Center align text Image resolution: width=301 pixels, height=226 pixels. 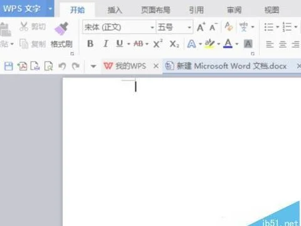283,44
